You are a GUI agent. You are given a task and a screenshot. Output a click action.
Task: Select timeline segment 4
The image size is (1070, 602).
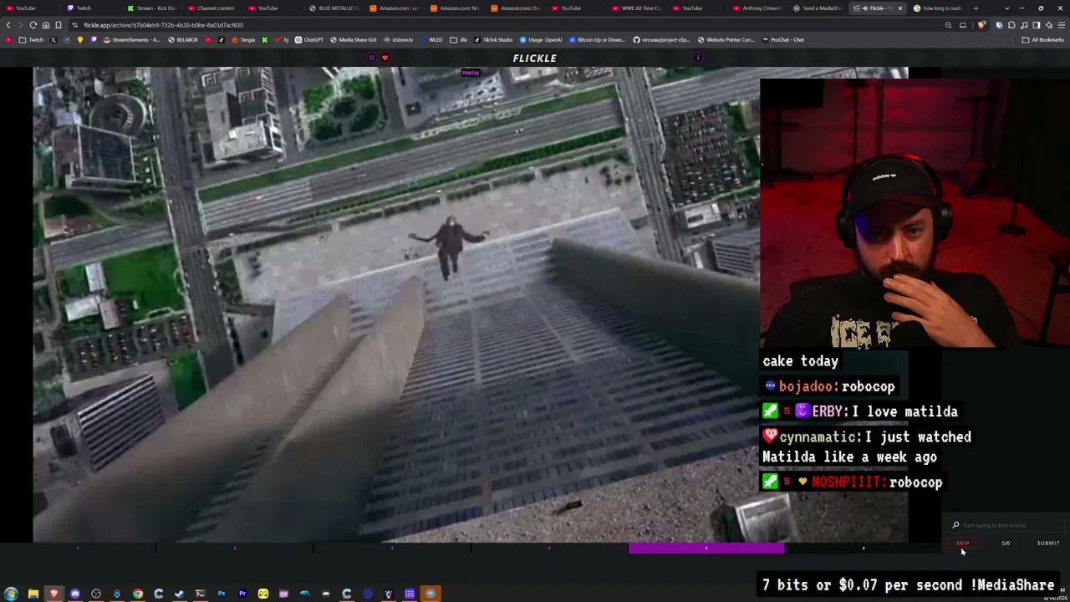click(549, 548)
